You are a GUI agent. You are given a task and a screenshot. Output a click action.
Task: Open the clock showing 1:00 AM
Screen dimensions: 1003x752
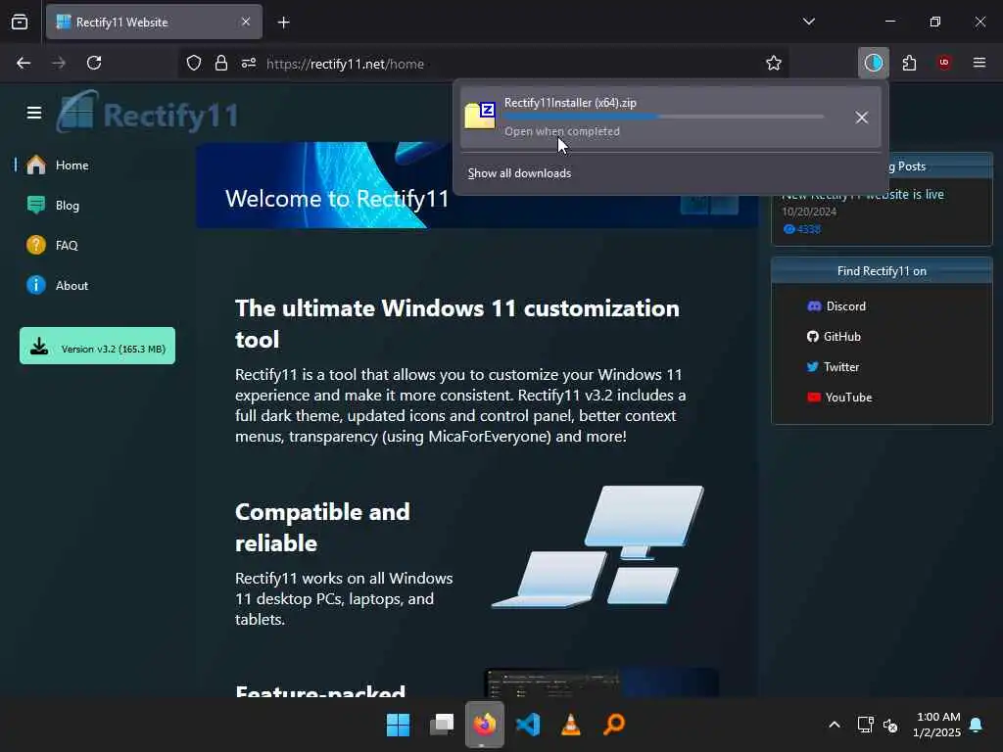click(937, 725)
